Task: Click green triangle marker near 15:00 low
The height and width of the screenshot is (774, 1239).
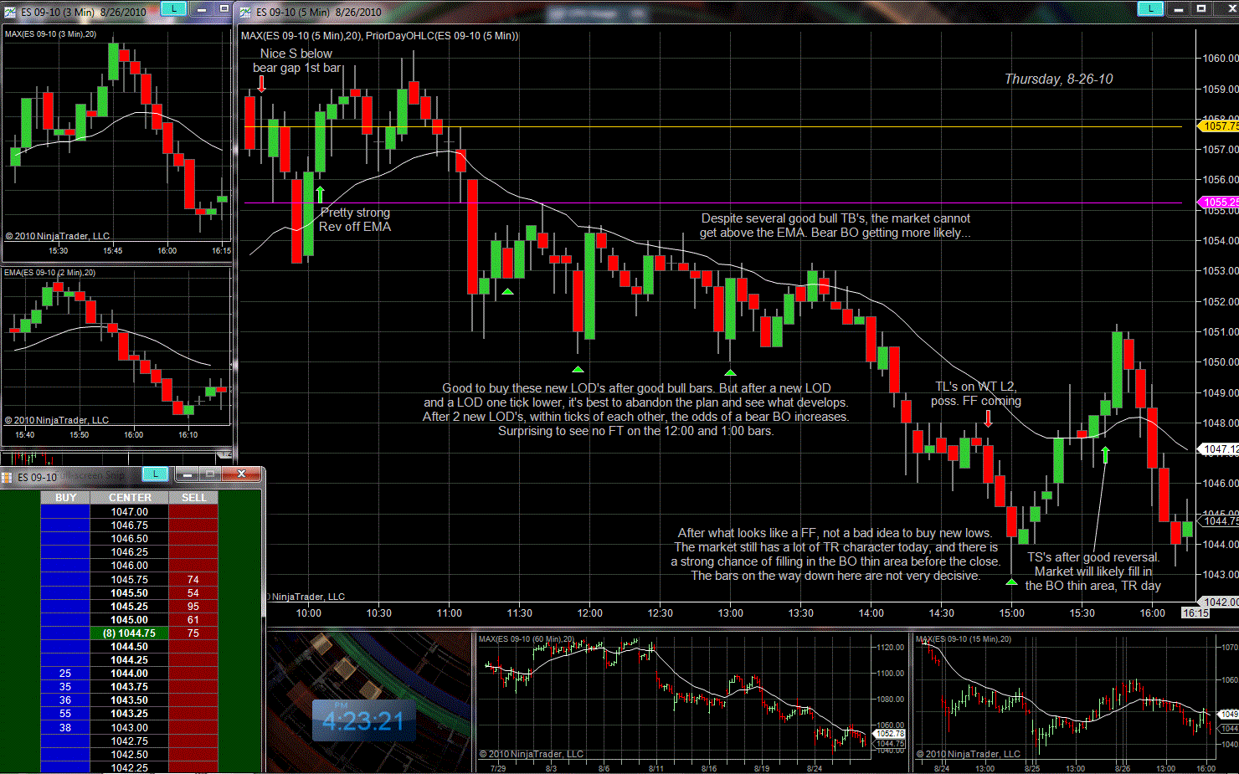Action: [1011, 582]
